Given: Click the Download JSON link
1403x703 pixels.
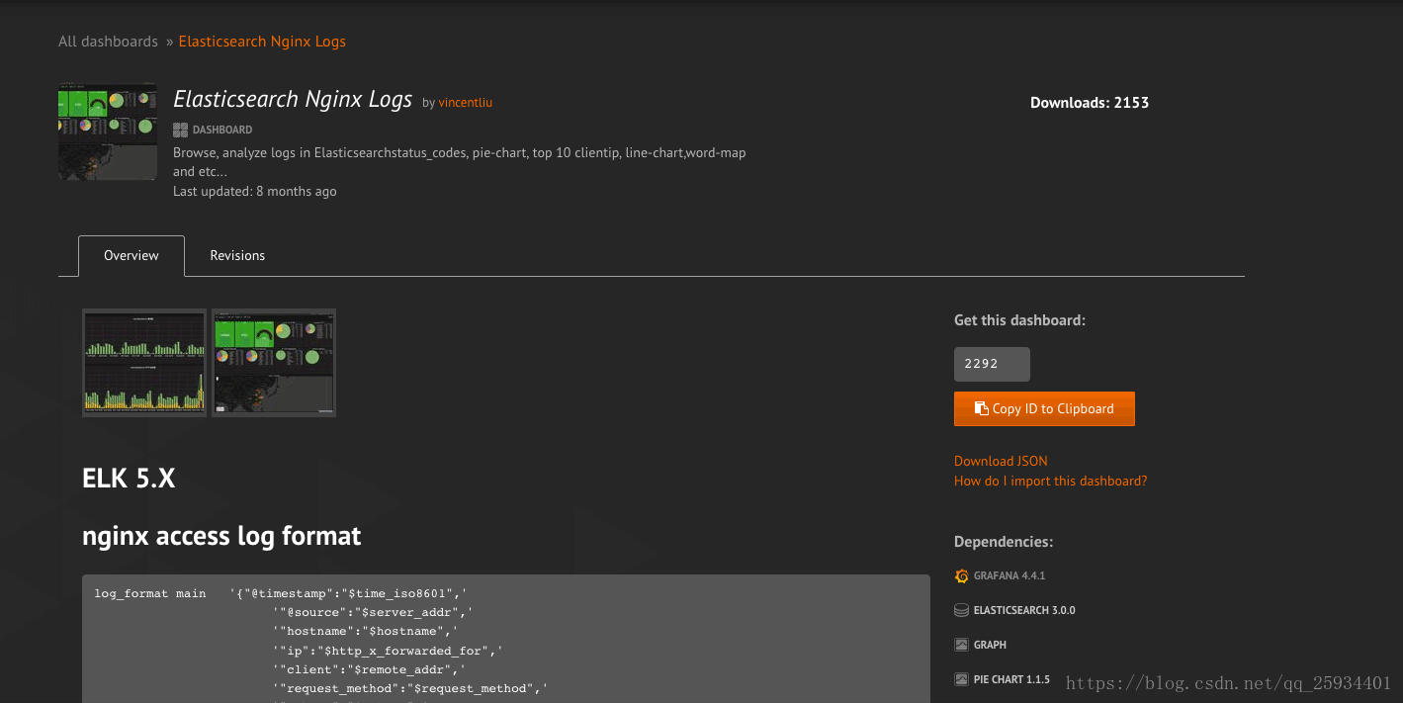Looking at the screenshot, I should point(1001,461).
